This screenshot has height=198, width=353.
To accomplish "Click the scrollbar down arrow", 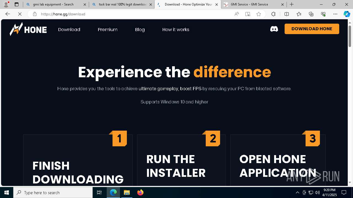I will coord(350,182).
